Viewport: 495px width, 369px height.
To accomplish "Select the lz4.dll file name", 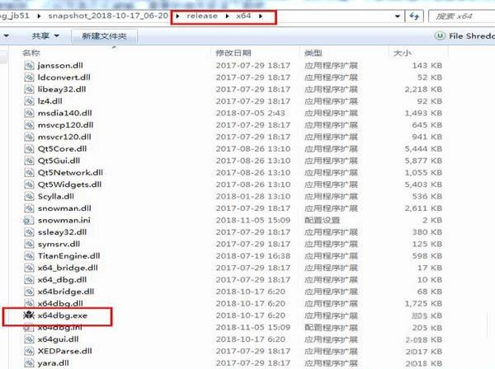I will tap(49, 101).
